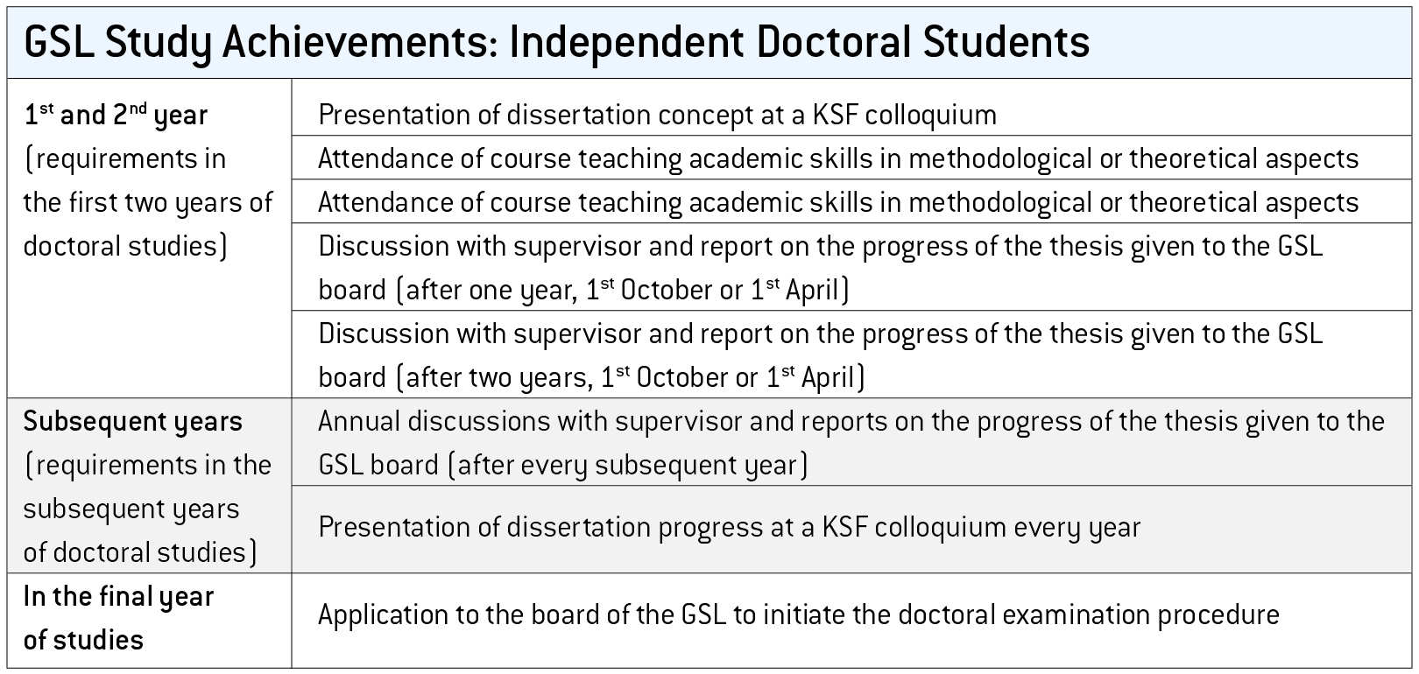Click the "Annual discussions with supervisor" line
This screenshot has width=1419, height=674.
point(850,421)
